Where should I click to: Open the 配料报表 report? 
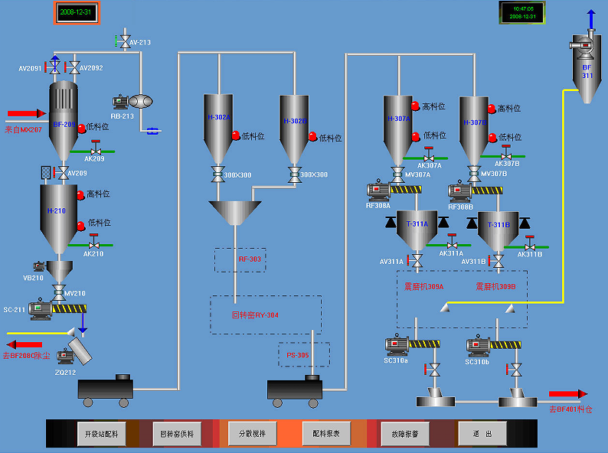click(x=326, y=434)
